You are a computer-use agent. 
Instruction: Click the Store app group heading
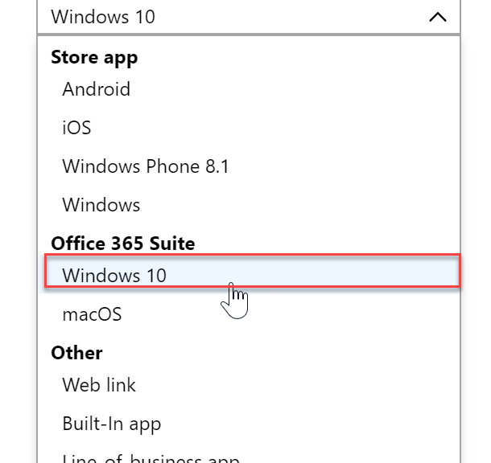pos(94,58)
